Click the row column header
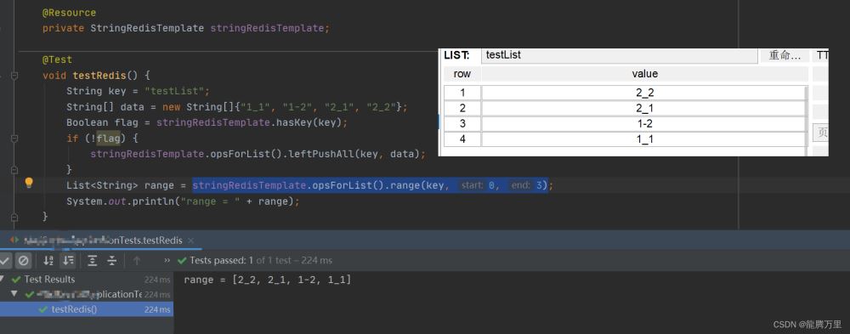This screenshot has width=850, height=334. pos(462,74)
